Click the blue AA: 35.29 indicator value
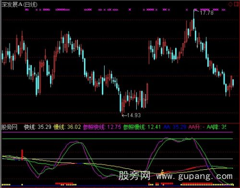240x188 pixels. (175, 127)
